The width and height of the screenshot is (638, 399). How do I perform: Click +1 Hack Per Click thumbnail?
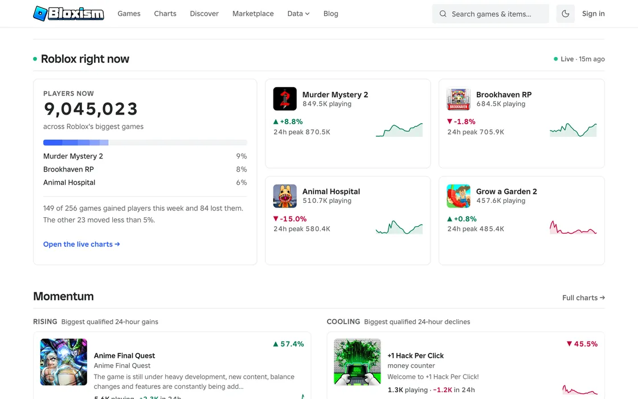357,362
